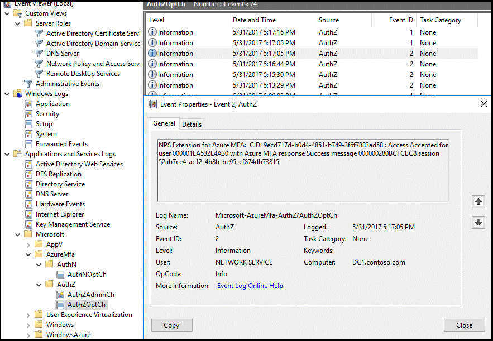Viewport: 493px width, 341px height.
Task: Collapse the Windows Logs tree node
Action: point(7,94)
